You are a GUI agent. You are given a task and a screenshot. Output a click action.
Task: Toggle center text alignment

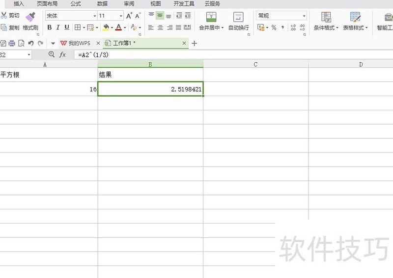(161, 27)
